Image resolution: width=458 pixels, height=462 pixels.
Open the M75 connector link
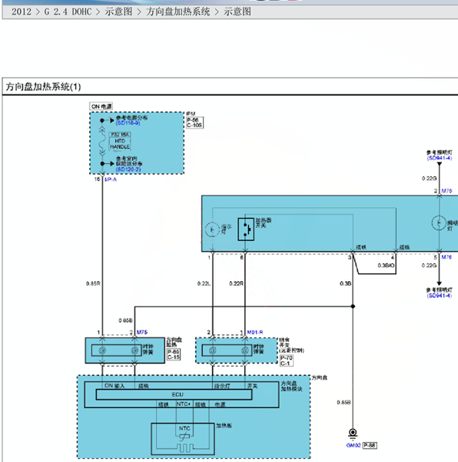[x=142, y=333]
